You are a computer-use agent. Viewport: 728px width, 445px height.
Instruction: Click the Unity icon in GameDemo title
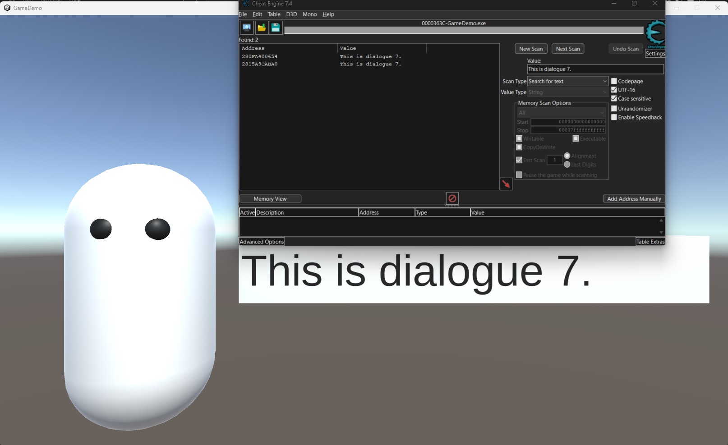click(x=7, y=8)
